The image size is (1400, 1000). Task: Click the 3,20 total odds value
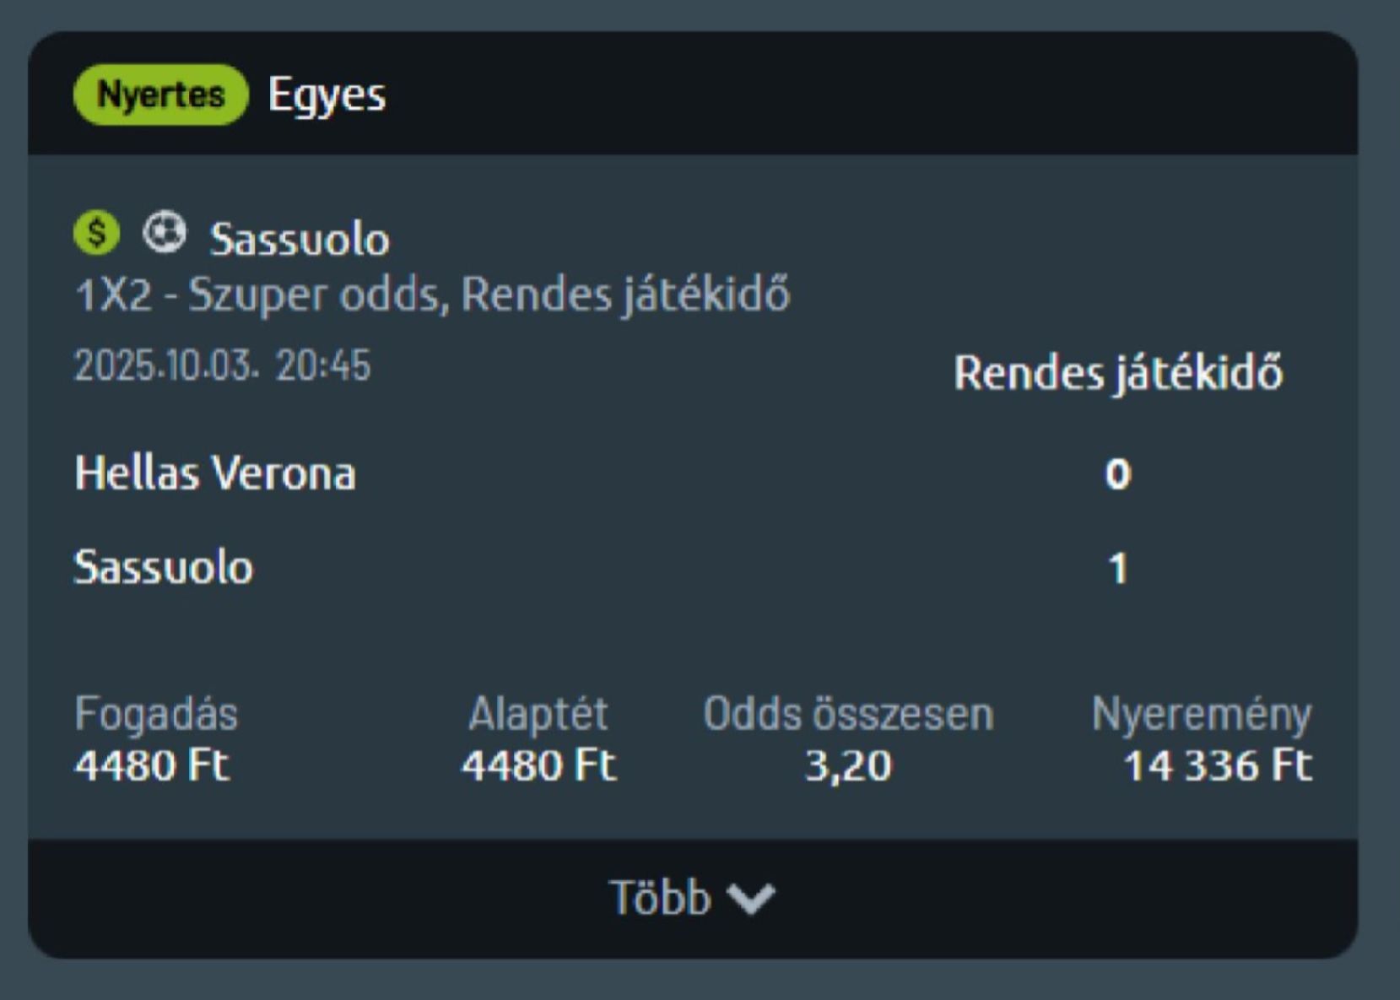[848, 766]
